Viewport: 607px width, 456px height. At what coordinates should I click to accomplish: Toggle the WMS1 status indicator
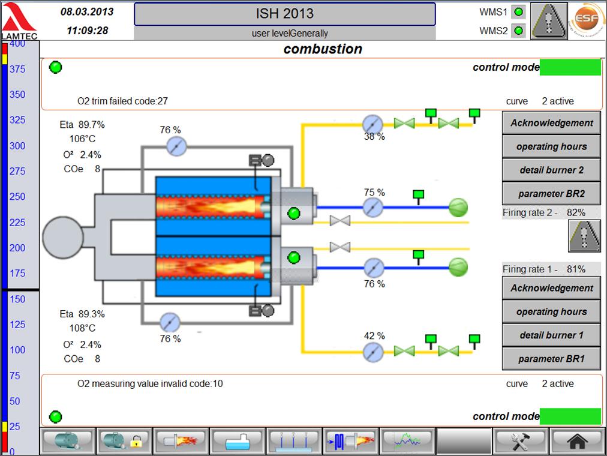point(519,12)
